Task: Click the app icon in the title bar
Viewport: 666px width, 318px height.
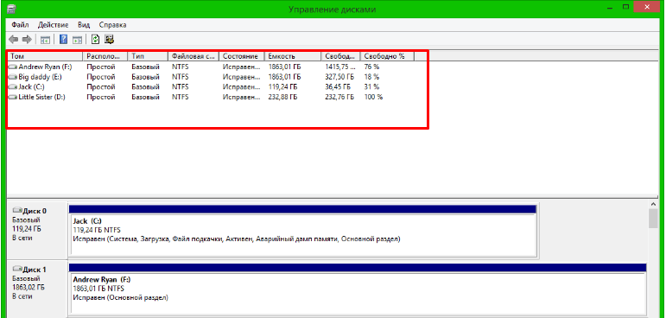Action: 12,9
